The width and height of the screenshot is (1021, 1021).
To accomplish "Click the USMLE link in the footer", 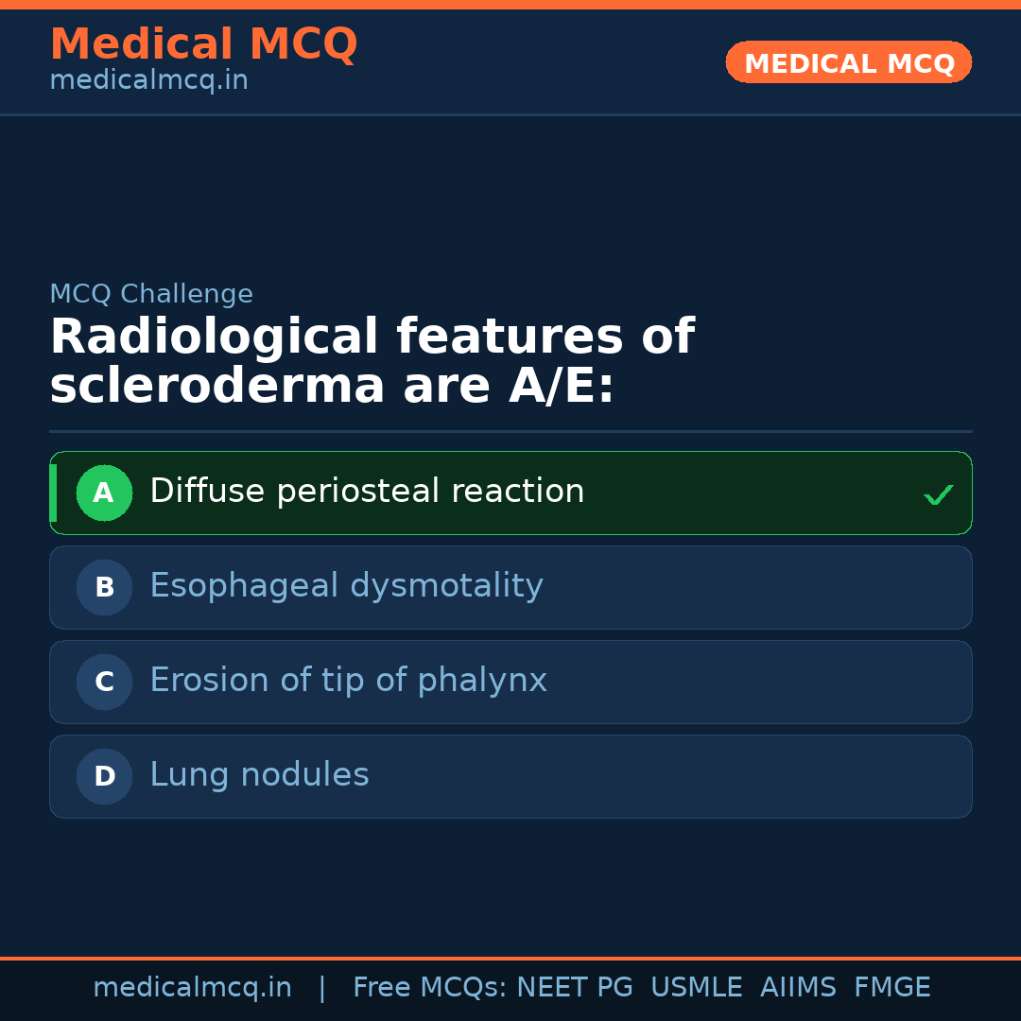I will pyautogui.click(x=697, y=987).
